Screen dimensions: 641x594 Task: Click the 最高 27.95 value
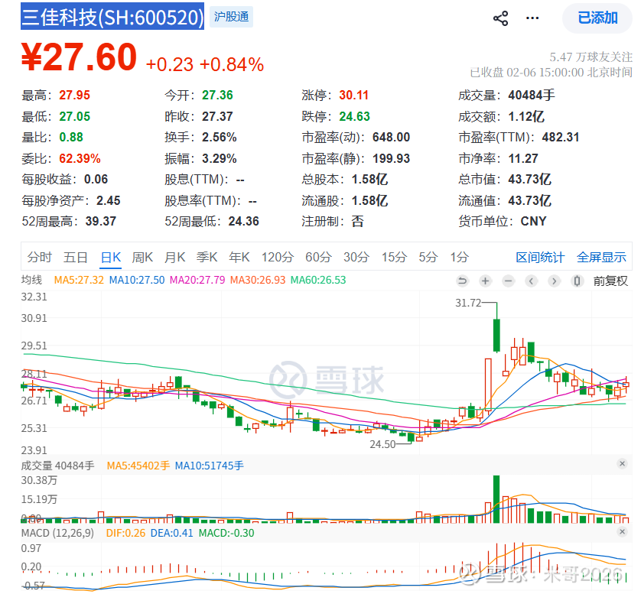click(x=74, y=96)
